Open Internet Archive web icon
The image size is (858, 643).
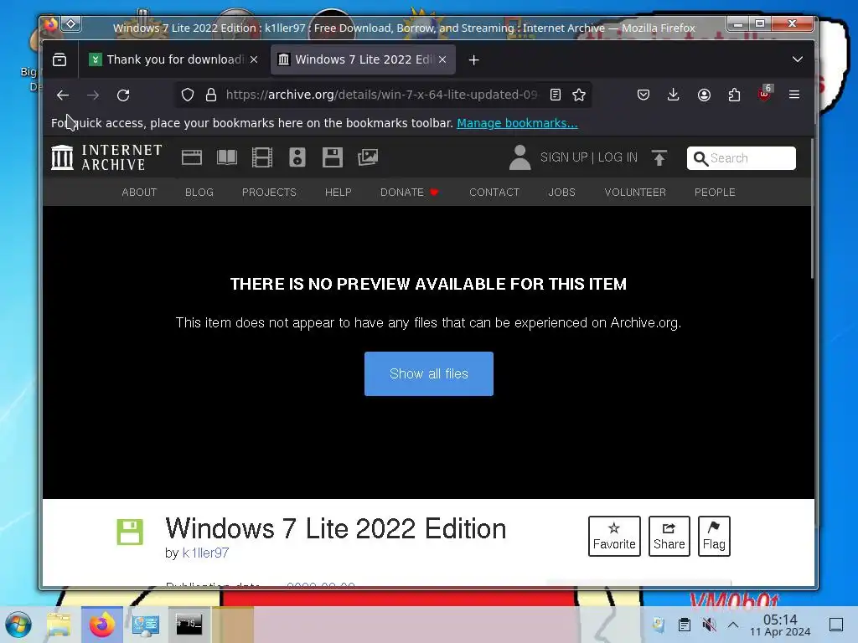pos(192,157)
